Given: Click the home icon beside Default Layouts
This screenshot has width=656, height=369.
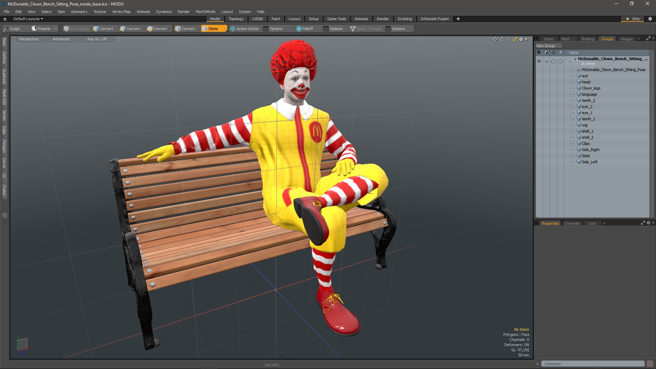Looking at the screenshot, I should tap(5, 19).
